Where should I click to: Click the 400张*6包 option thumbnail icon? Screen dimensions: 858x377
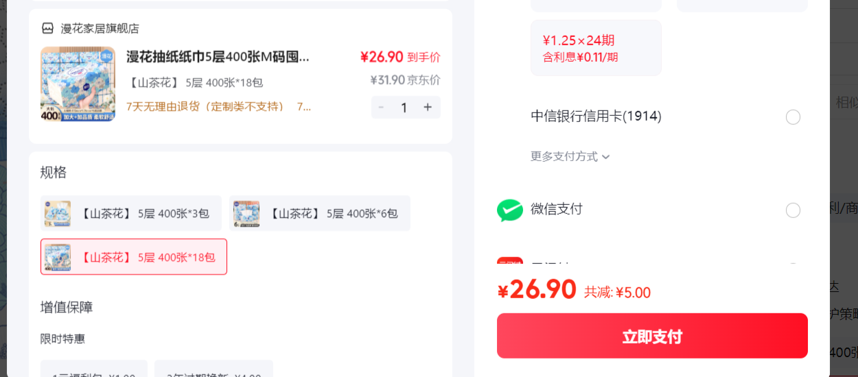246,213
